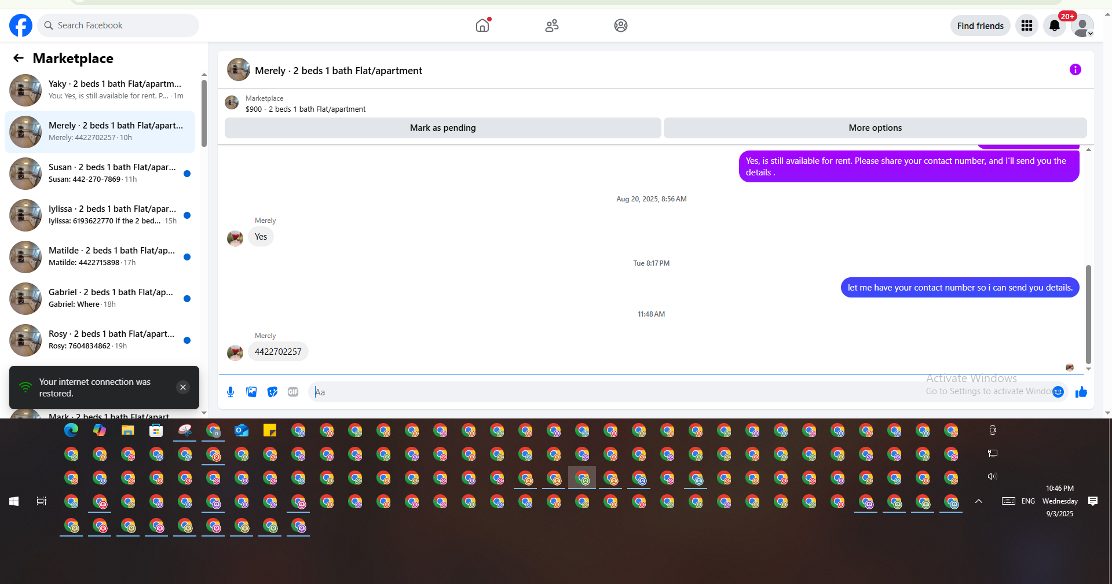Click Merely's 'Yes' message bubble
Image resolution: width=1112 pixels, height=584 pixels.
pyautogui.click(x=261, y=237)
